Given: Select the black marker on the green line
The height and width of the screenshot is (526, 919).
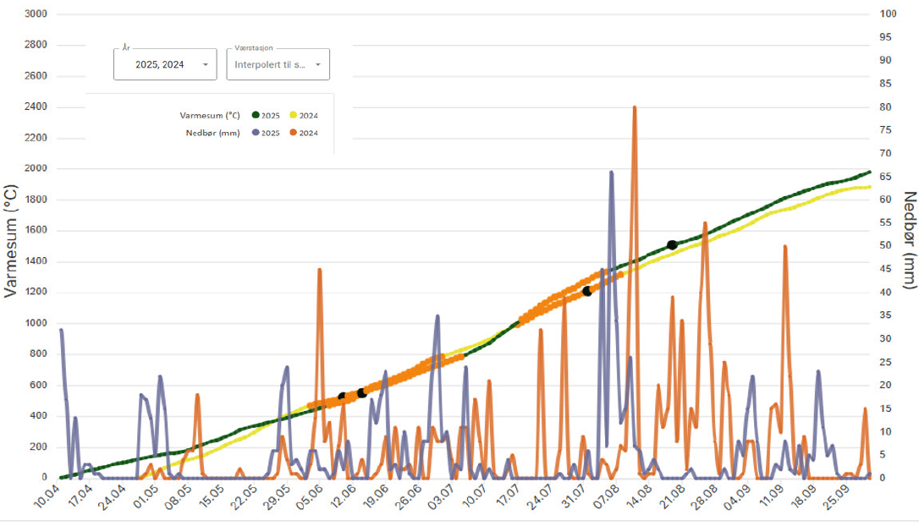Looking at the screenshot, I should tap(672, 245).
